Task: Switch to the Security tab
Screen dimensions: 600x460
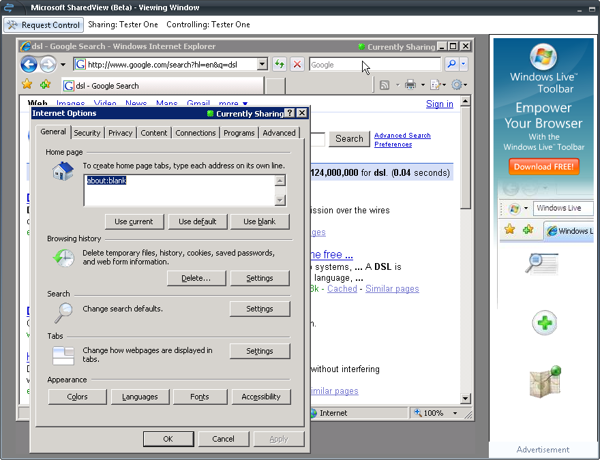Action: (87, 133)
